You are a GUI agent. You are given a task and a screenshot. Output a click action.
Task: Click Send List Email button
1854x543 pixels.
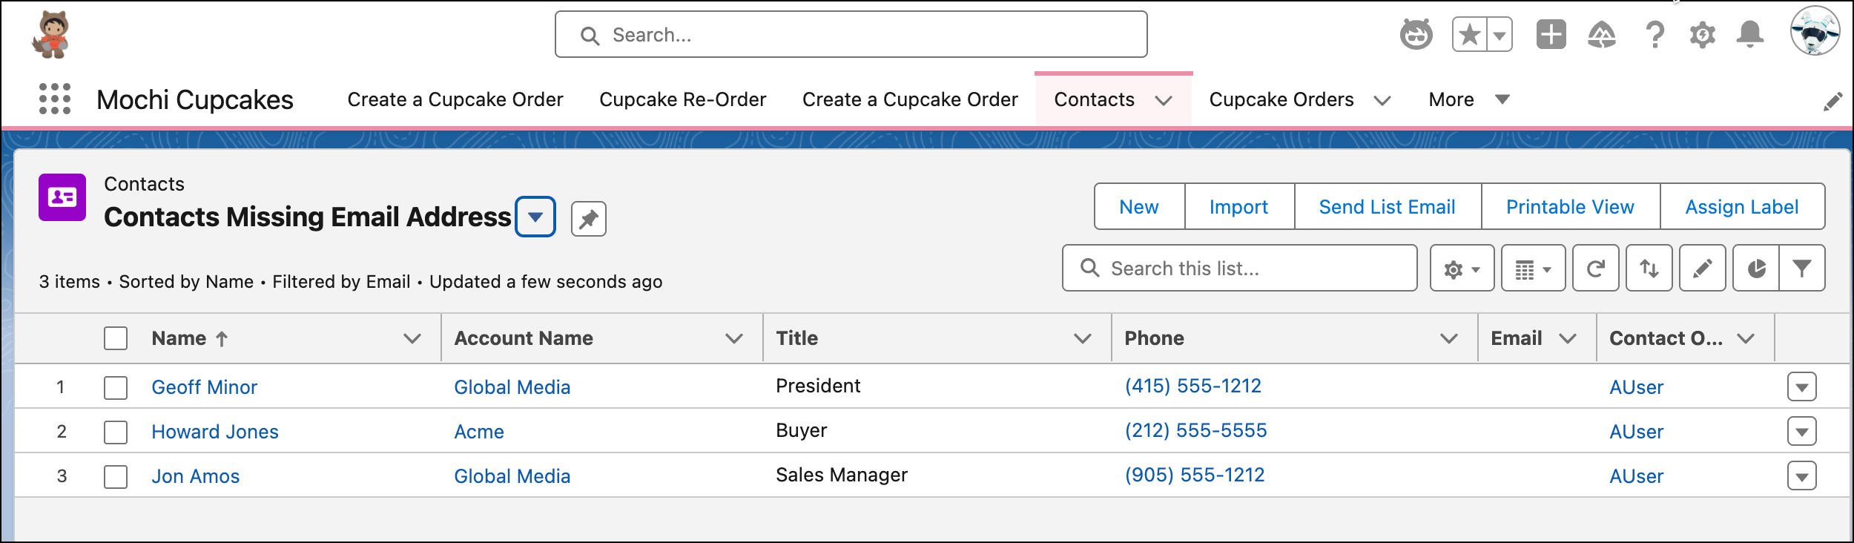[x=1388, y=207]
